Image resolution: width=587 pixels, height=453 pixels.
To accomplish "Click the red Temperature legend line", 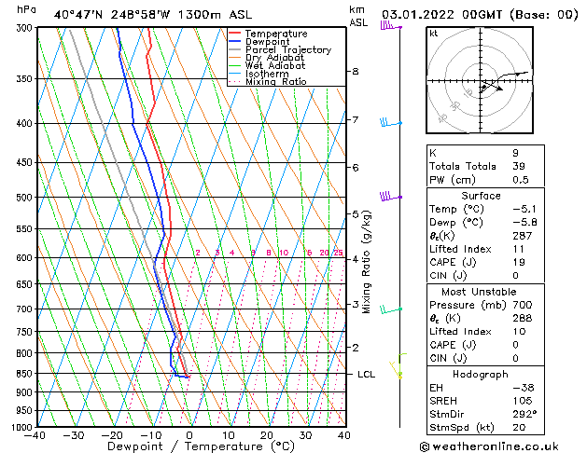I will coord(234,34).
